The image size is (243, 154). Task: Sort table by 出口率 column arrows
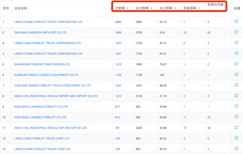pyautogui.click(x=175, y=8)
